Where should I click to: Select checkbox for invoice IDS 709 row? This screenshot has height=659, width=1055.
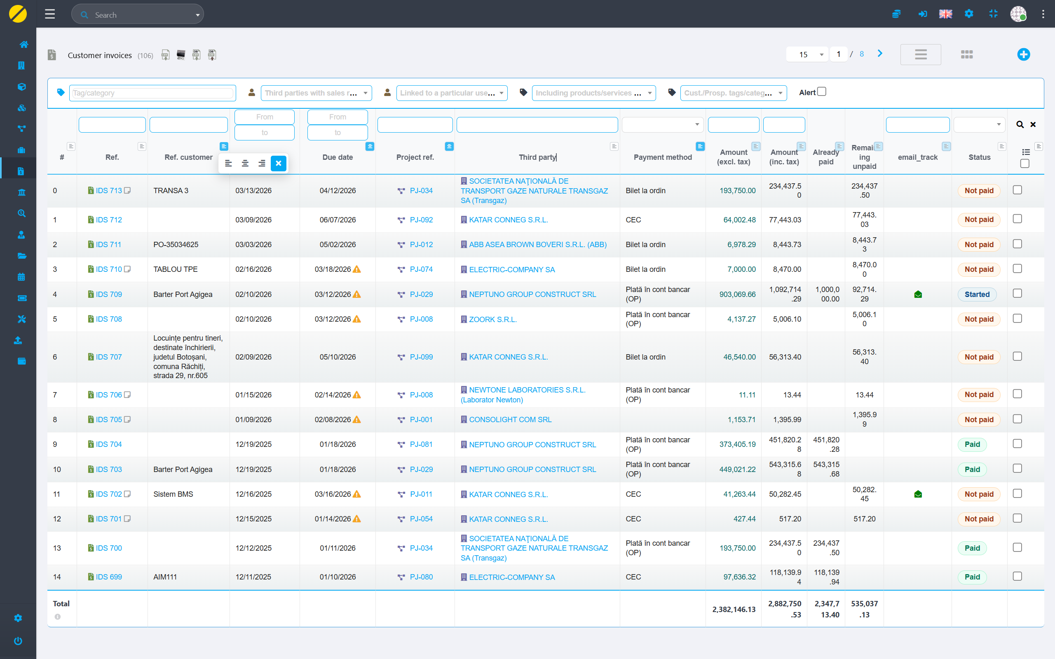1017,294
